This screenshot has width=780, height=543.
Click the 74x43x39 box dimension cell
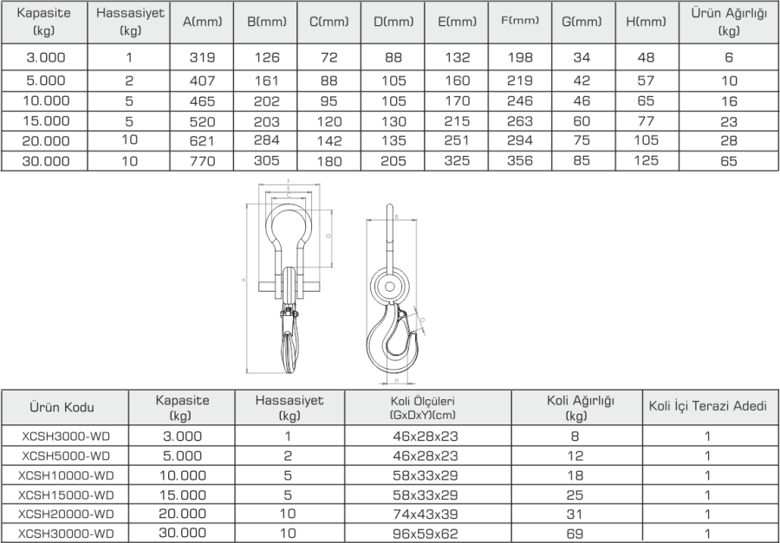pyautogui.click(x=423, y=514)
